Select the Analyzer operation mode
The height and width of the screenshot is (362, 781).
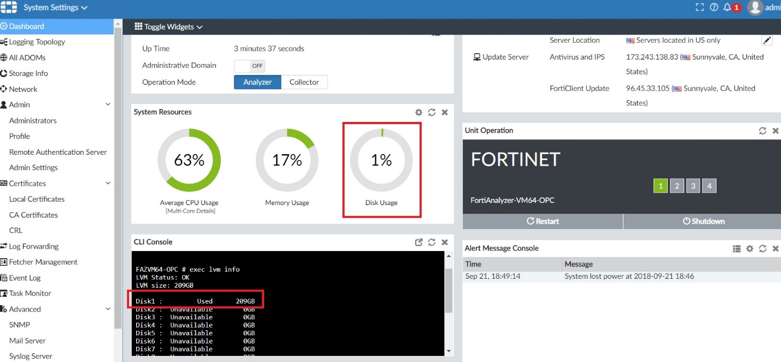click(x=257, y=81)
